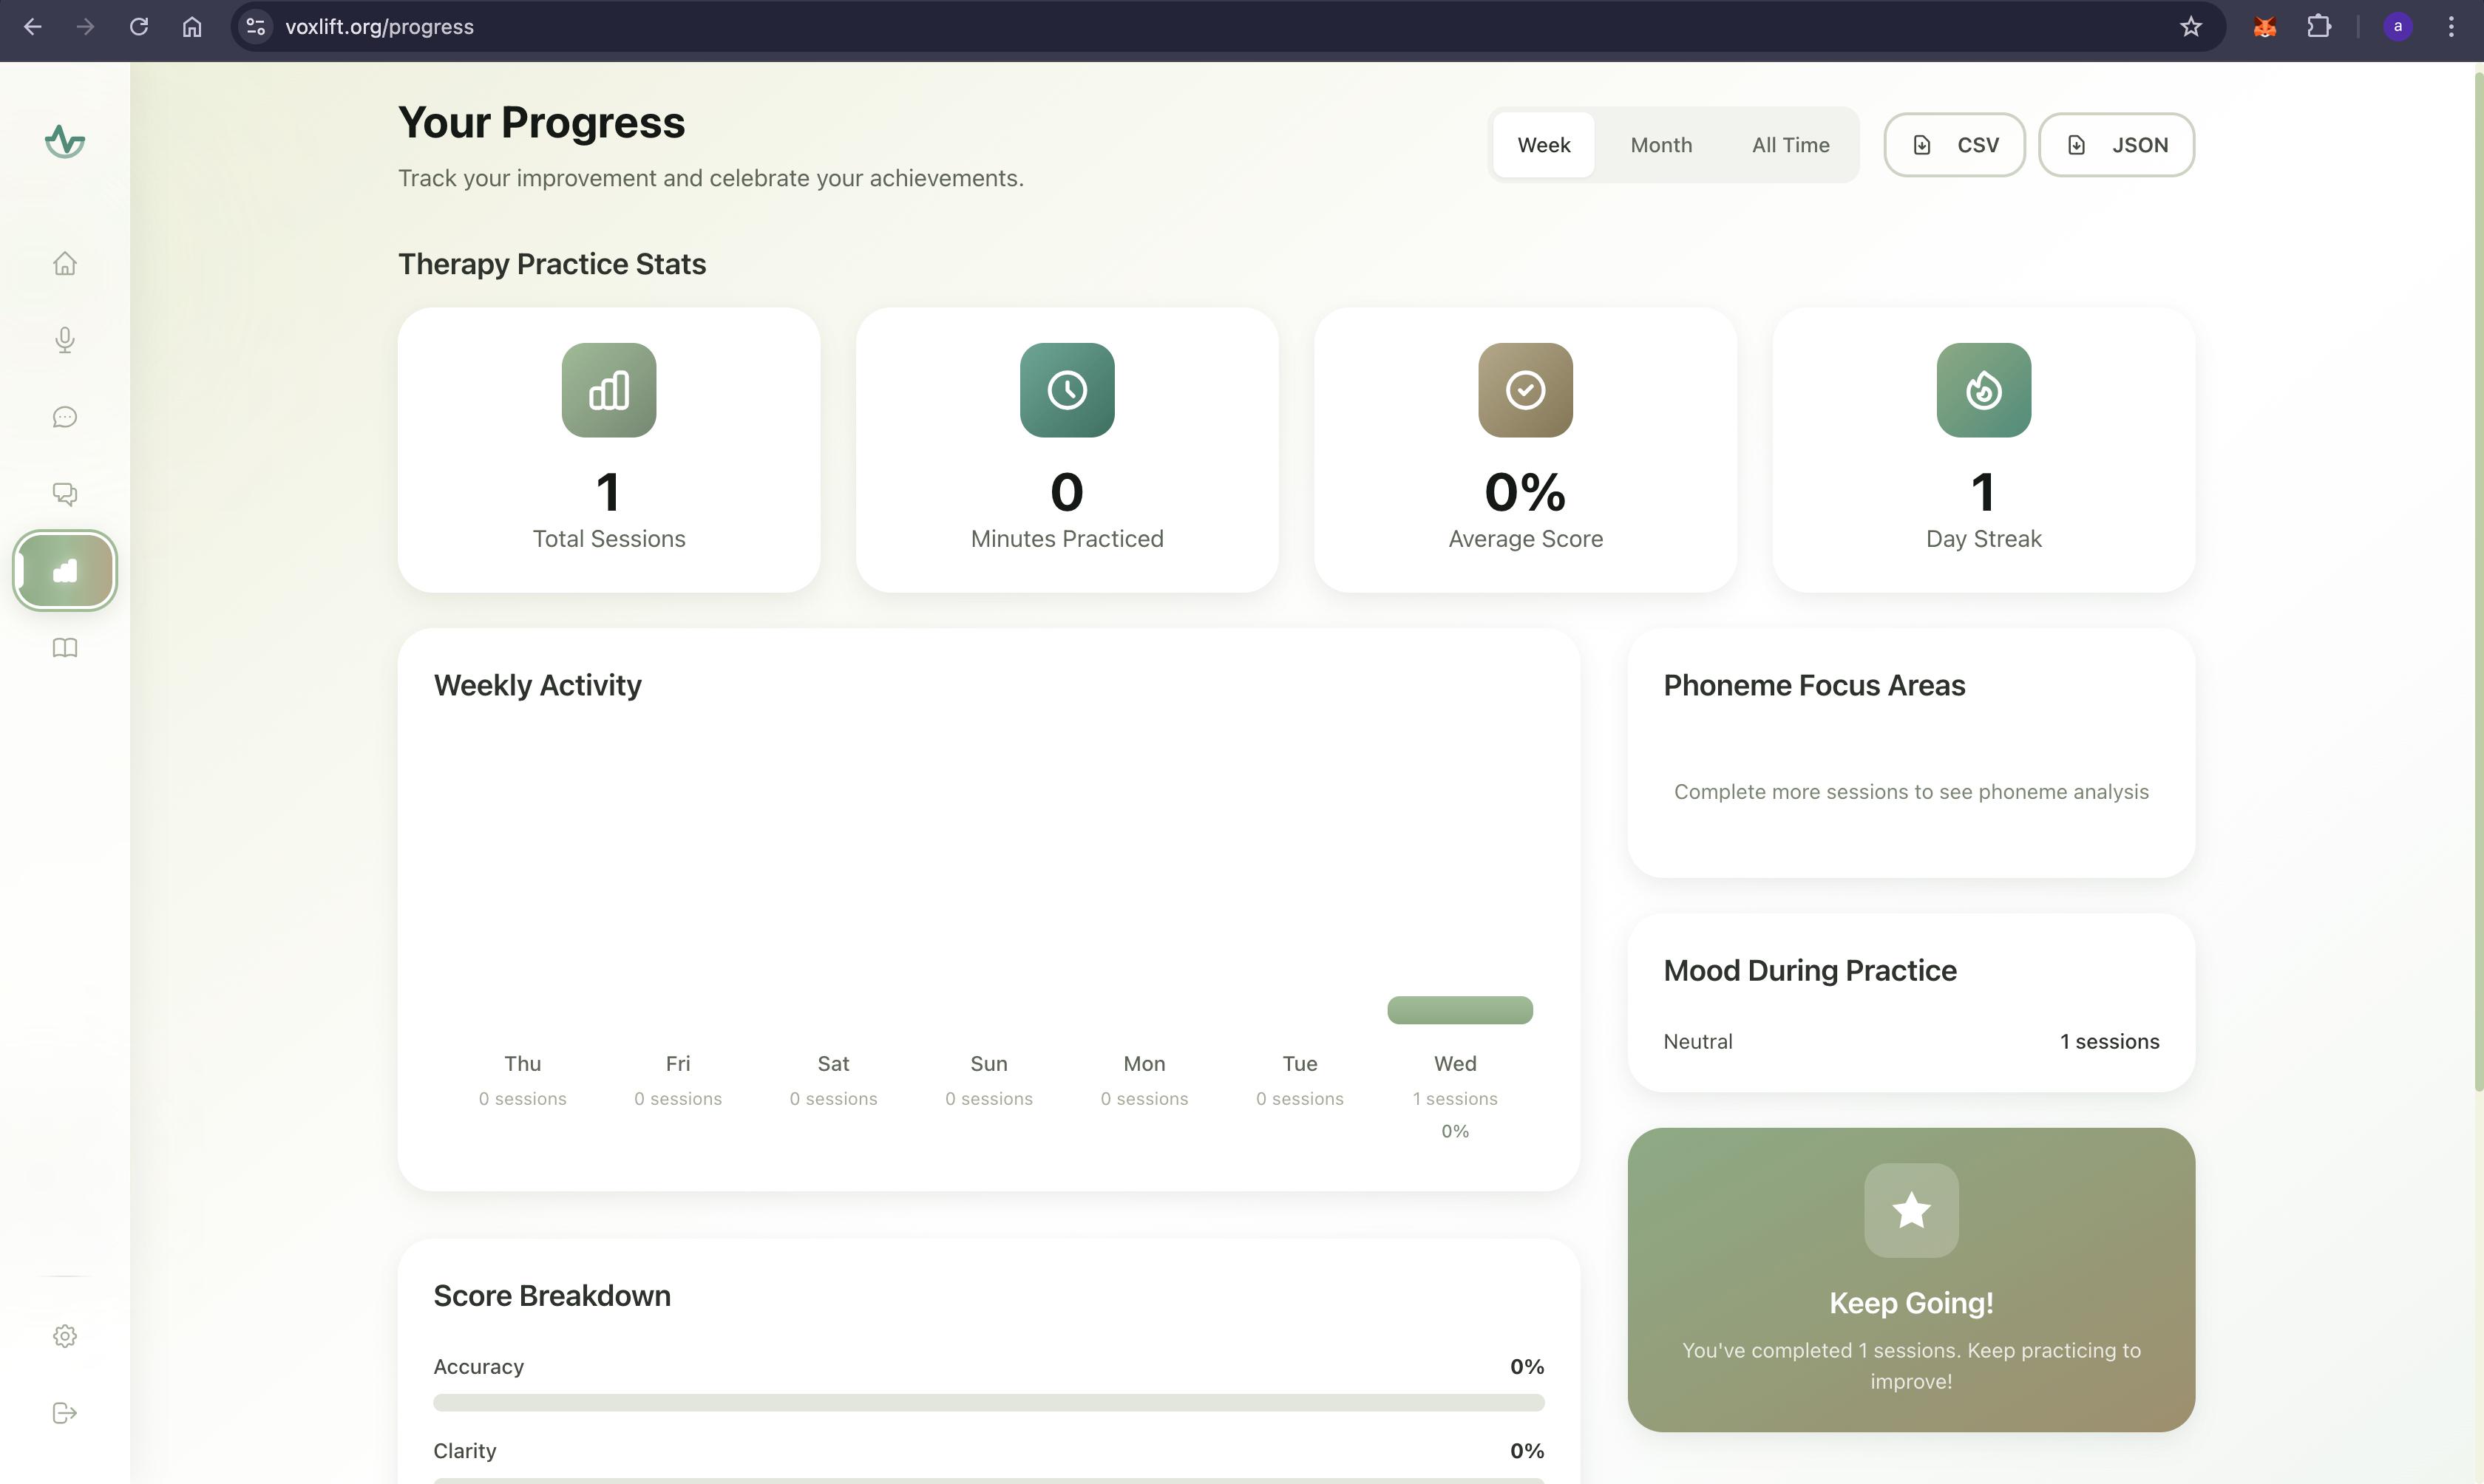Image resolution: width=2484 pixels, height=1484 pixels.
Task: Open the microphone practice icon in sidebar
Action: click(65, 340)
